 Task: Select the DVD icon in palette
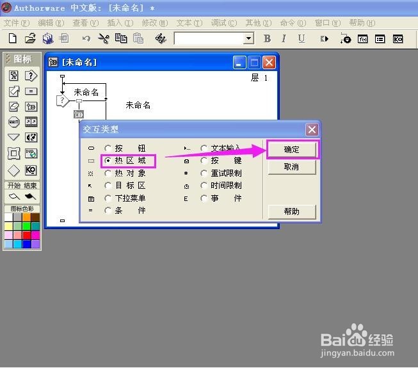[x=31, y=153]
